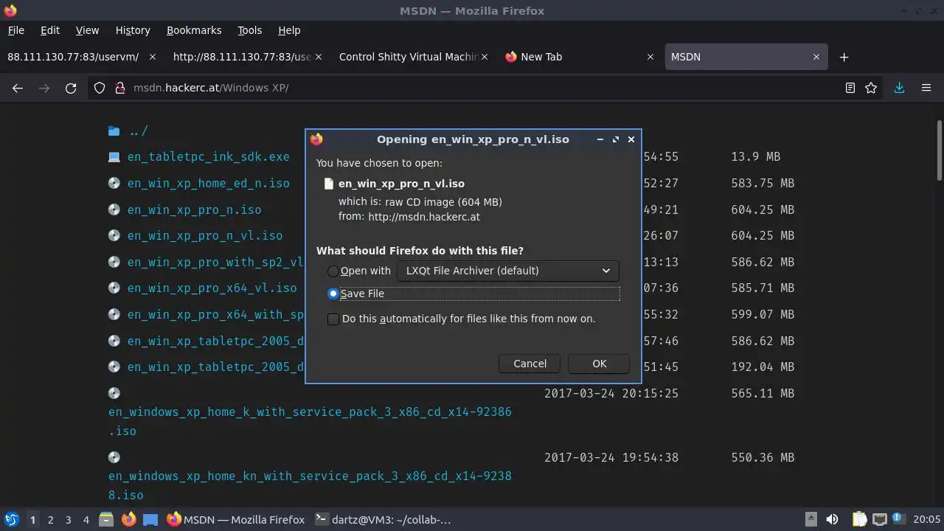Open the Bookmarks menu

tap(194, 30)
